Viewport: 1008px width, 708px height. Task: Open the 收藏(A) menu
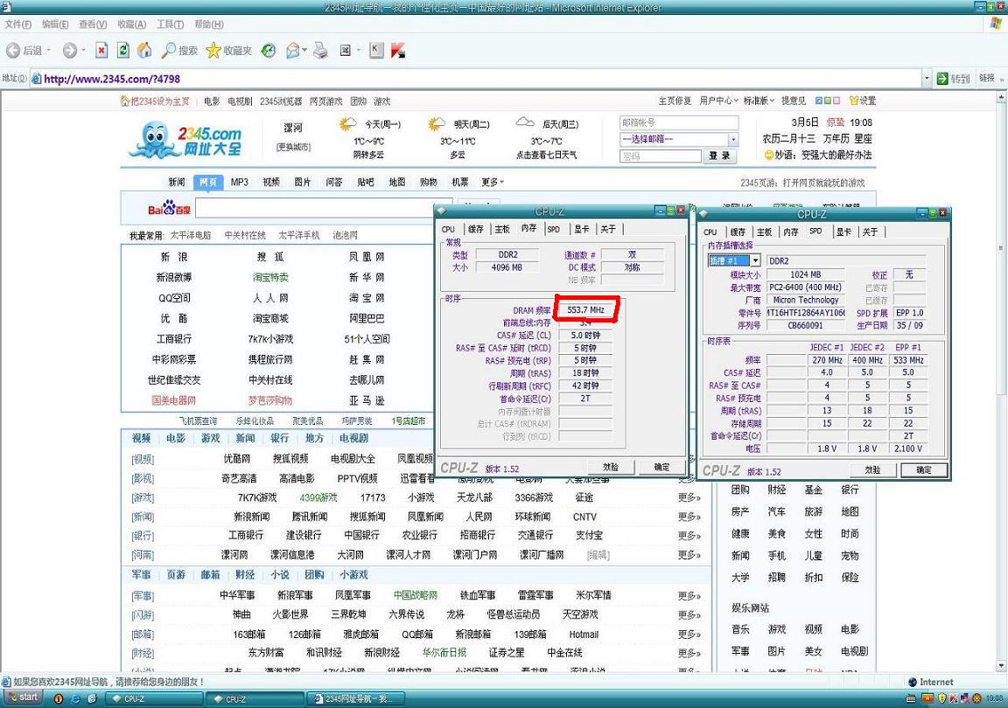tap(131, 24)
